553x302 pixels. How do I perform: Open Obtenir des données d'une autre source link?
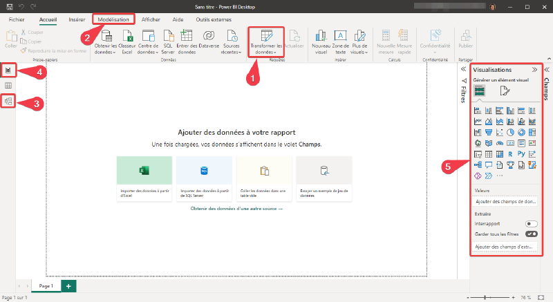pos(236,209)
